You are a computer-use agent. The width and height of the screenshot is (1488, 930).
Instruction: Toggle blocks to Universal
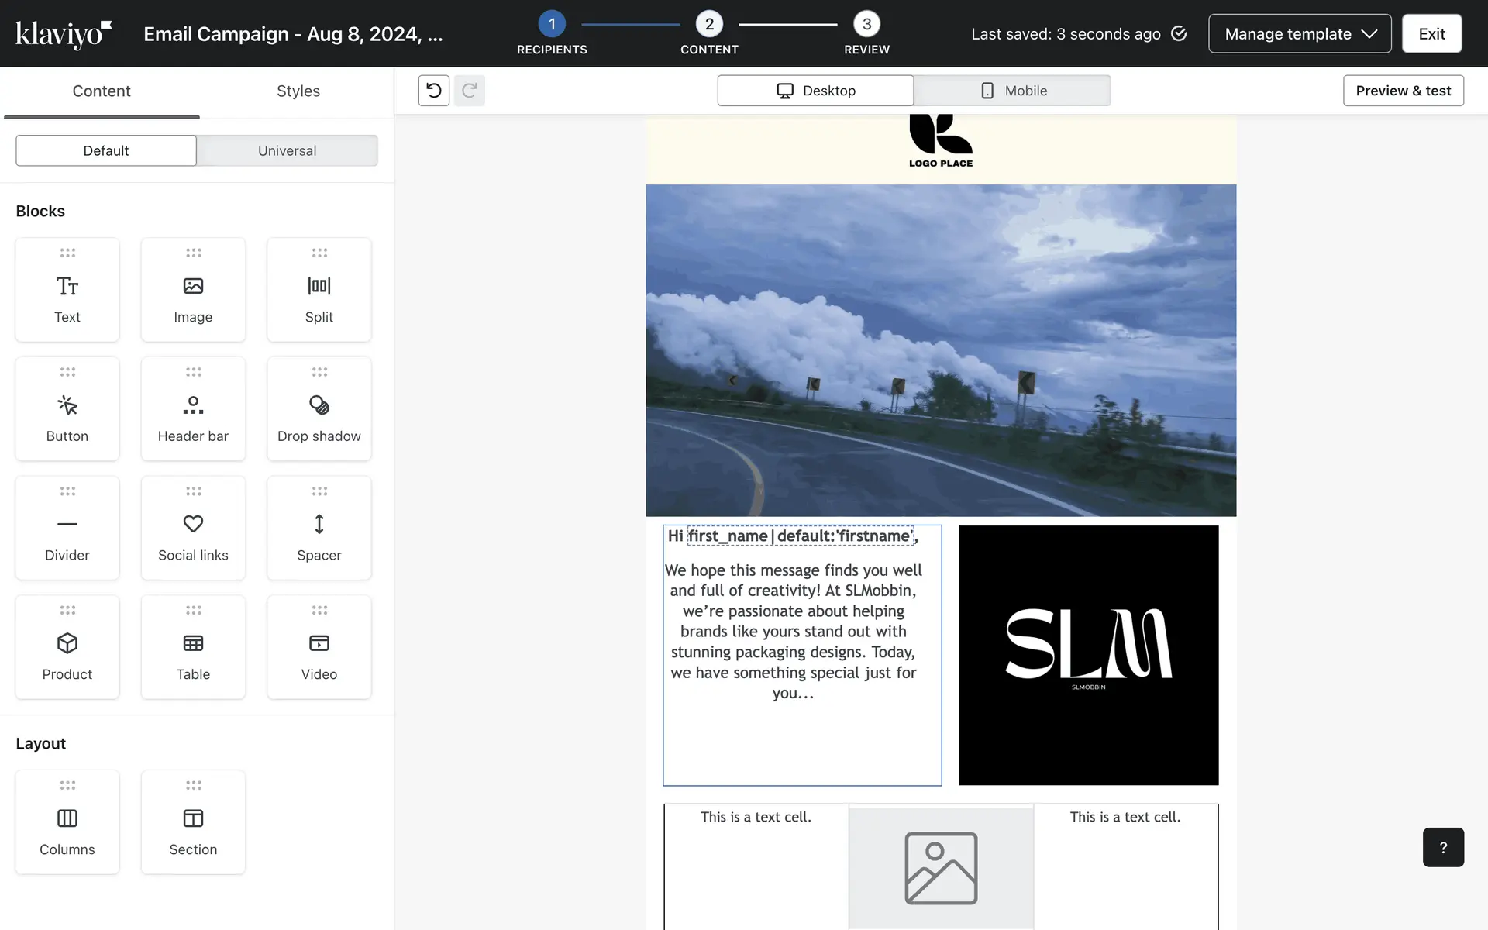tap(287, 150)
